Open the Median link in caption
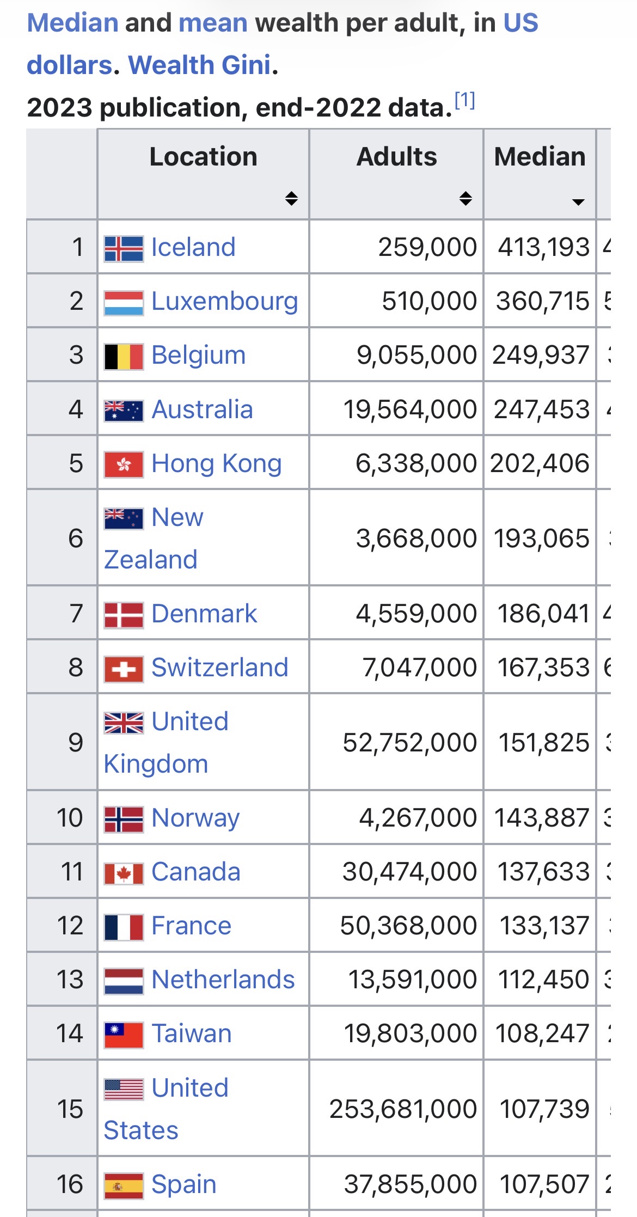The width and height of the screenshot is (637, 1217). coord(72,23)
